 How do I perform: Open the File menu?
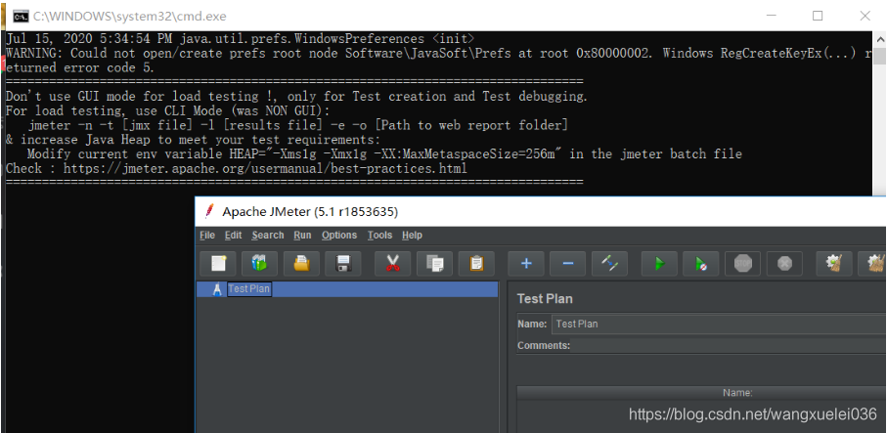pos(207,236)
